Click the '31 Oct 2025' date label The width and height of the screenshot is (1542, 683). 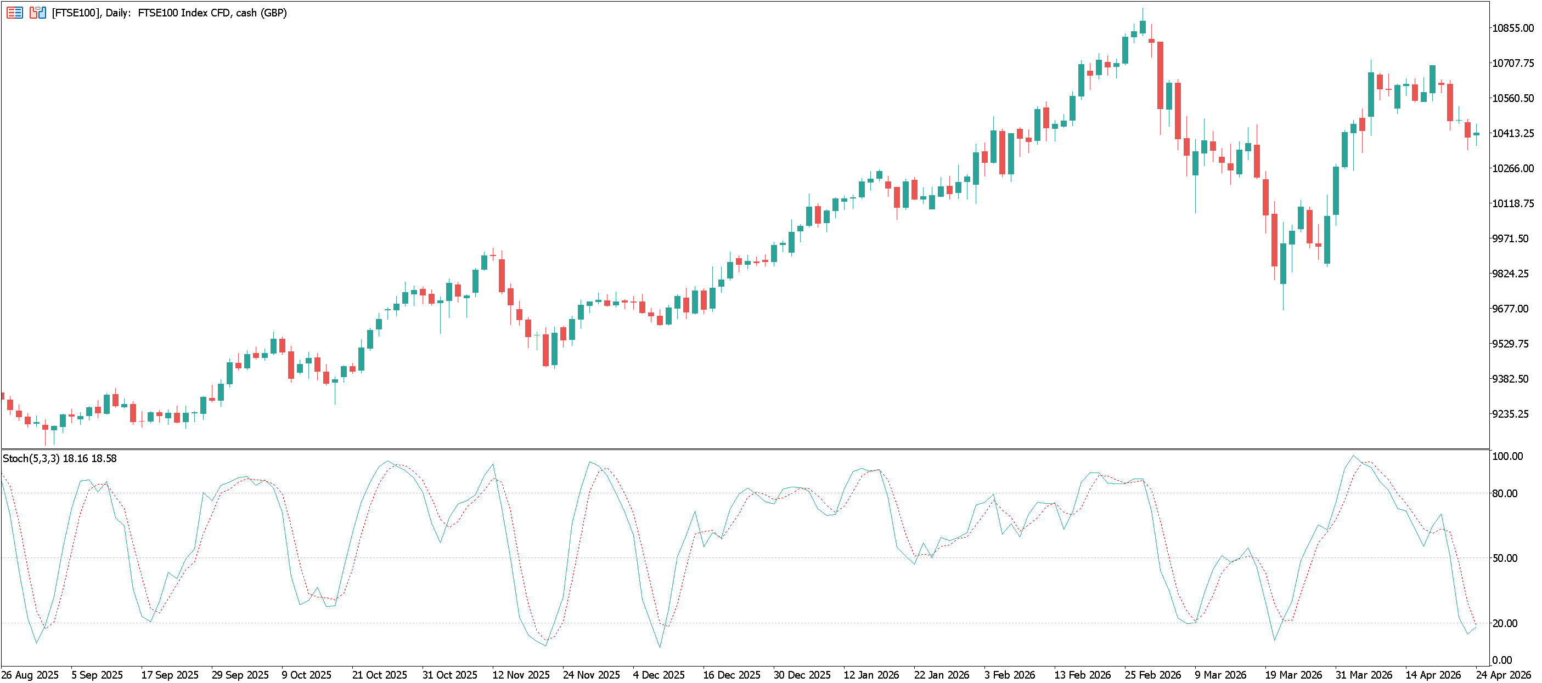pos(450,675)
